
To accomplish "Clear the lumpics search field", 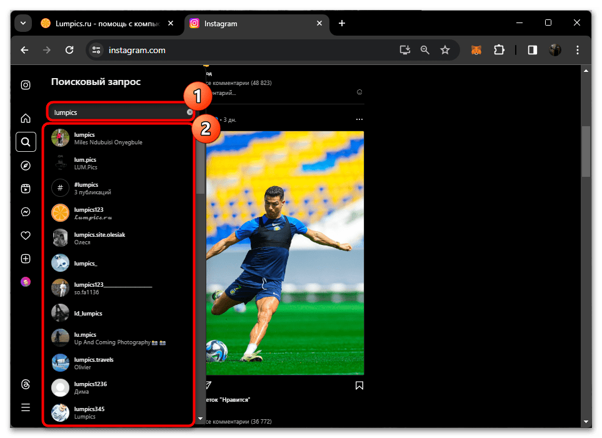I will pos(189,112).
